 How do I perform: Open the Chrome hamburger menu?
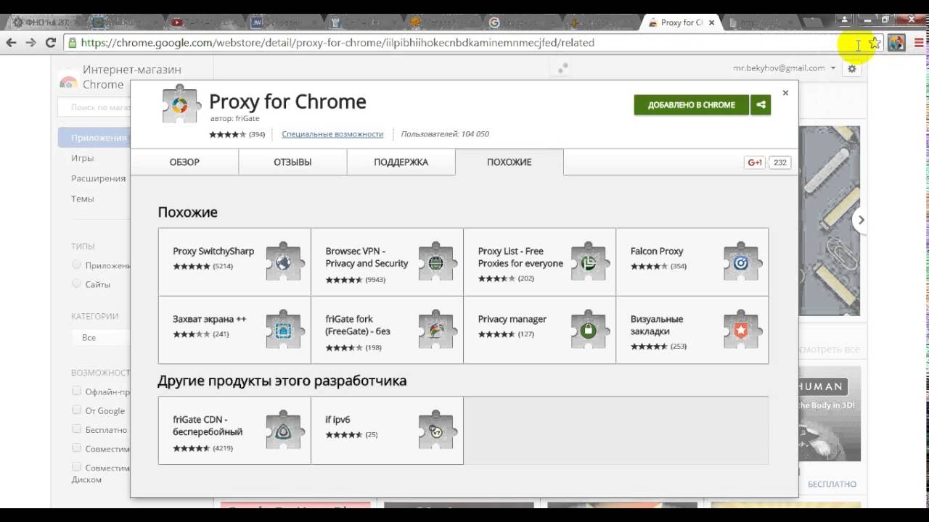[919, 43]
